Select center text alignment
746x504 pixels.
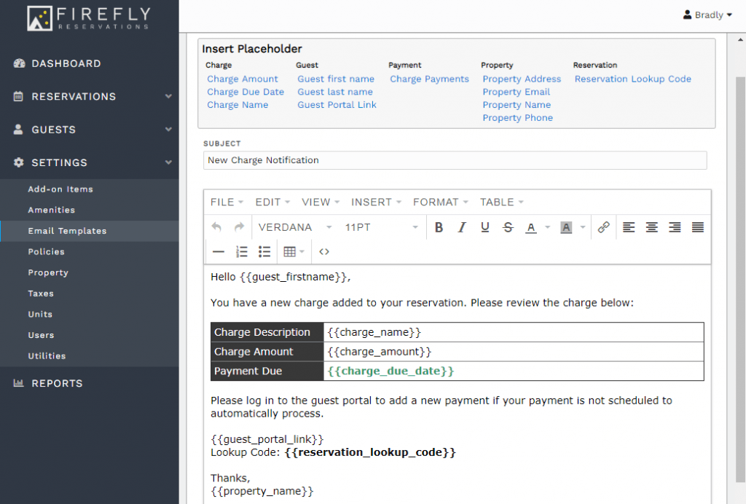(x=651, y=227)
